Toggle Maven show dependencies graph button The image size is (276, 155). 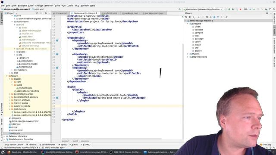point(218,17)
